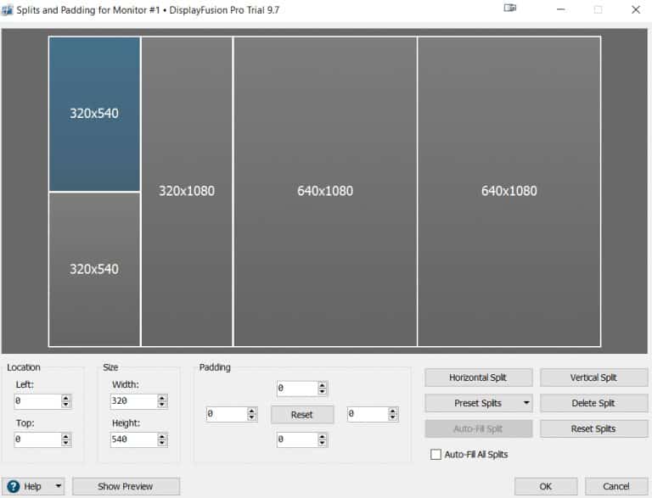Click the bottom padding input field
Viewport: 652px width, 498px height.
coord(297,439)
